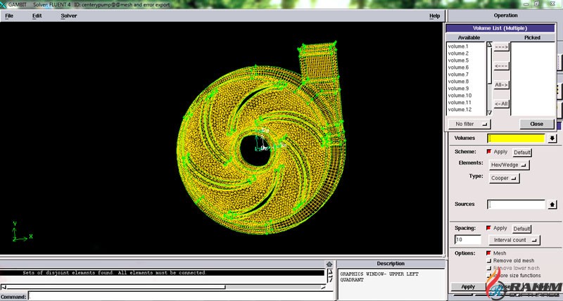Click the Close button in Volume List
This screenshot has width=563, height=301.
tap(536, 124)
